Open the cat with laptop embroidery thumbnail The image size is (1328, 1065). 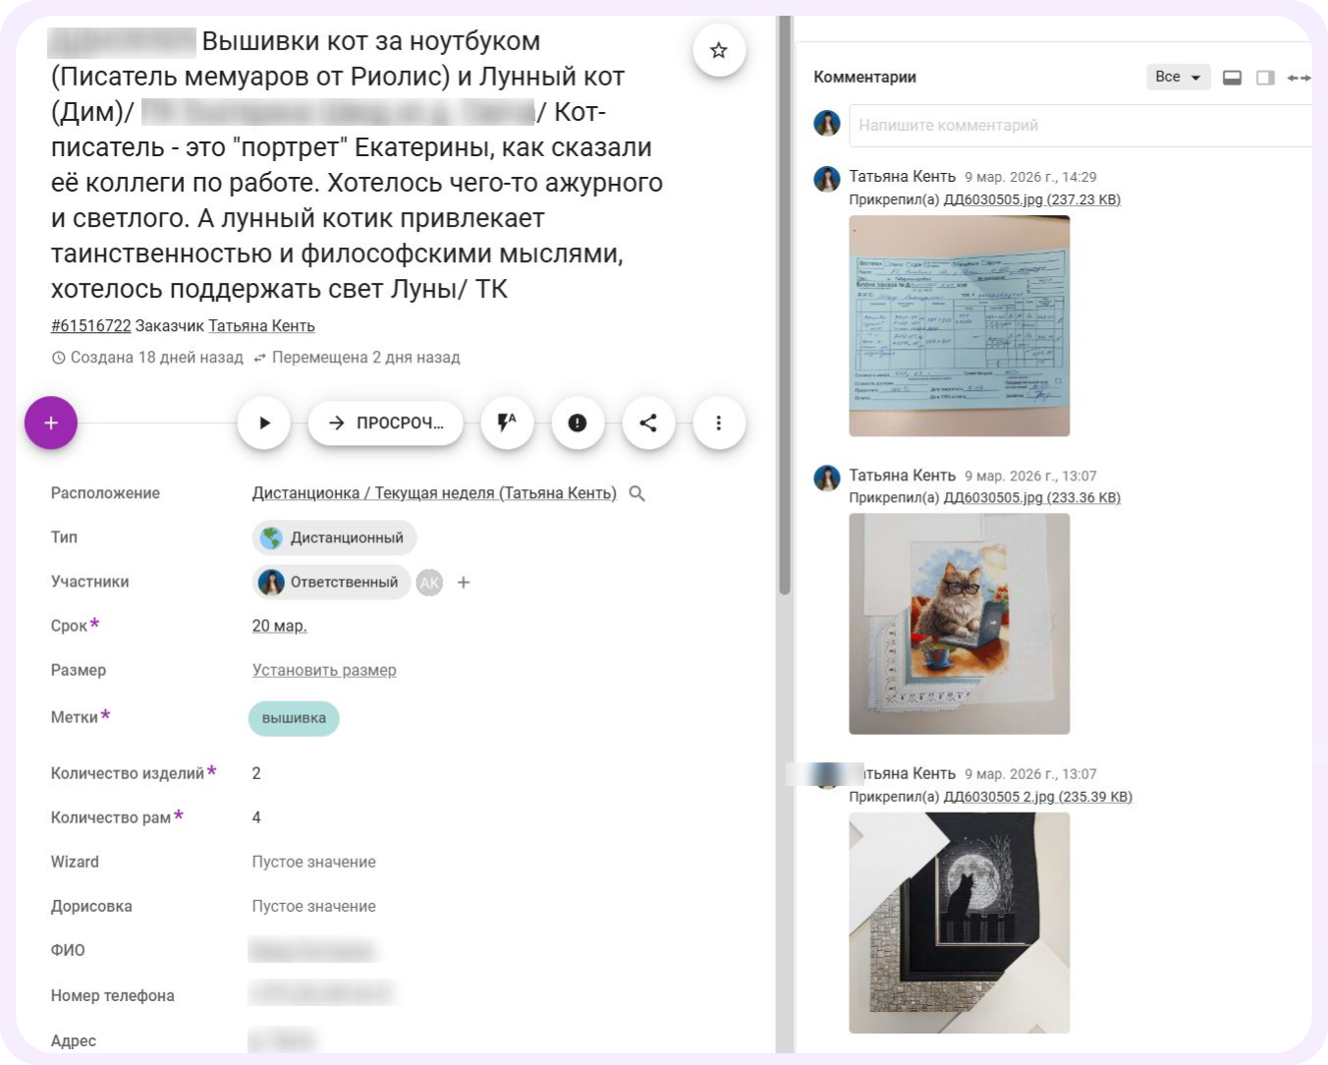(959, 624)
